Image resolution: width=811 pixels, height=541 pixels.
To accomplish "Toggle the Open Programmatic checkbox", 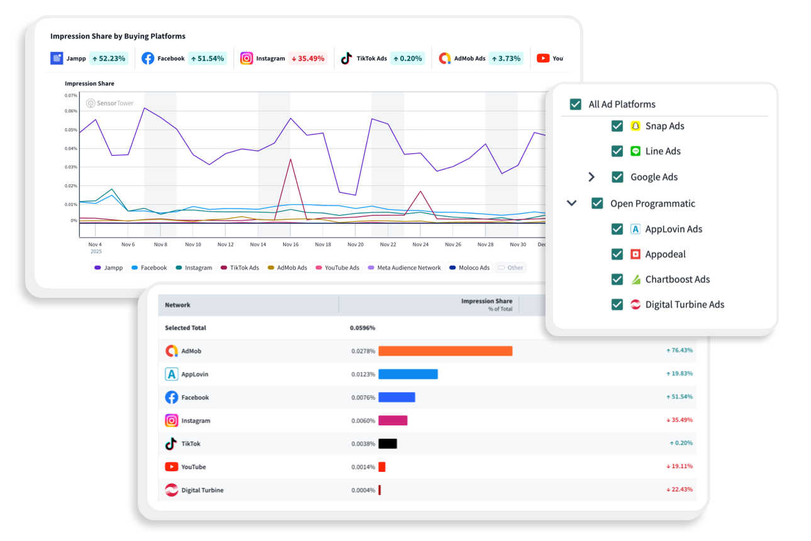I will pyautogui.click(x=597, y=204).
